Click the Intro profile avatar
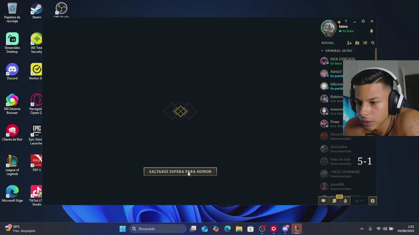The height and width of the screenshot is (235, 419). (328, 28)
